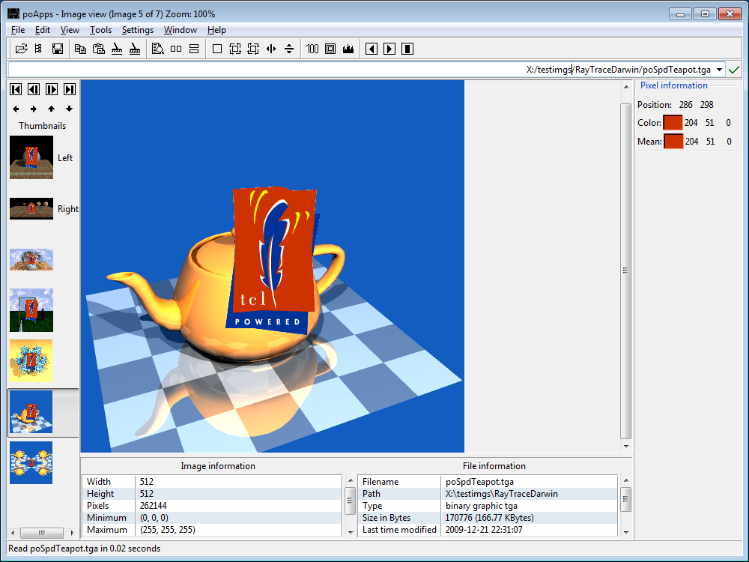Click the Width row value 512

tap(147, 482)
